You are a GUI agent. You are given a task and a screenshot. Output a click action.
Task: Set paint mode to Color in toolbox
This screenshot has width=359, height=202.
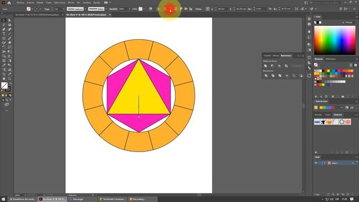(3, 95)
